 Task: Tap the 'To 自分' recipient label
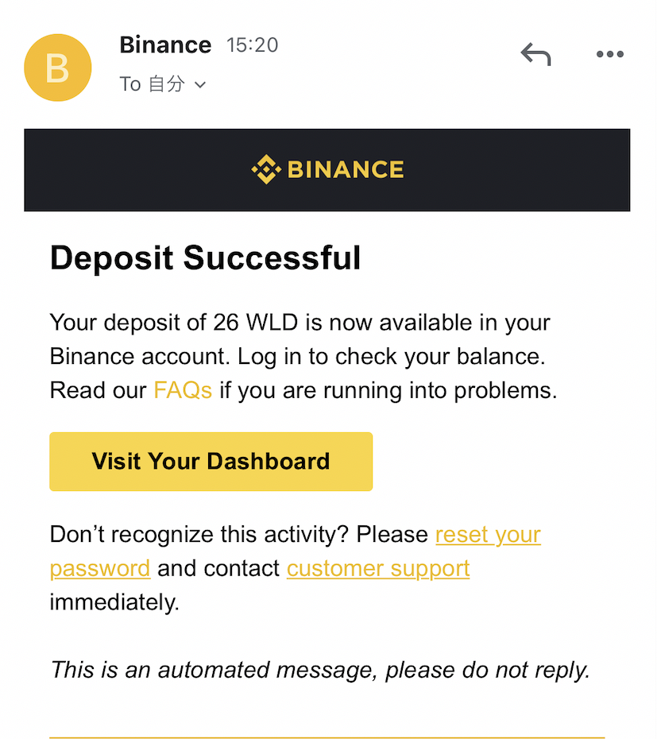pyautogui.click(x=152, y=84)
